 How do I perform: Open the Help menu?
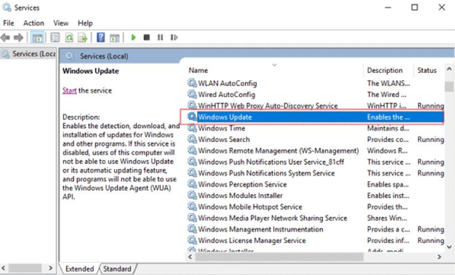(x=85, y=23)
